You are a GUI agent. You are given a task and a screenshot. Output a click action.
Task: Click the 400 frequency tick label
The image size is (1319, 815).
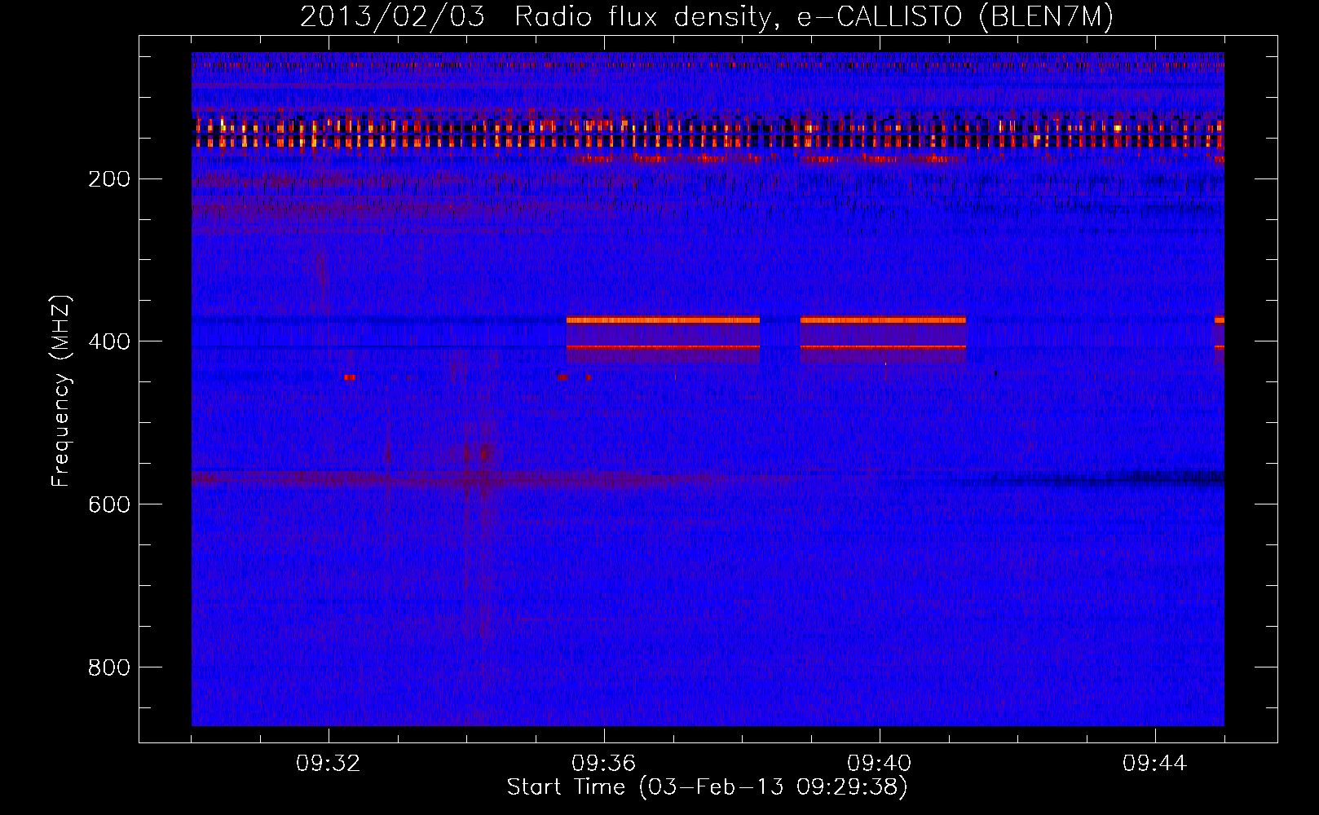click(x=109, y=341)
